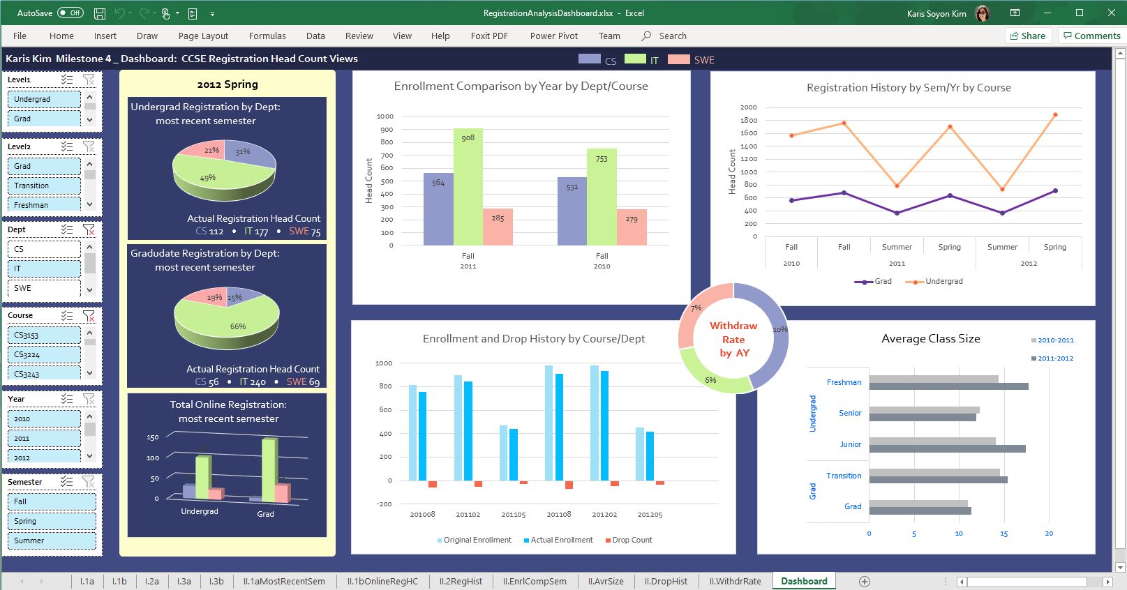Enable multi-select on the Year slicer
1127x590 pixels.
[67, 399]
